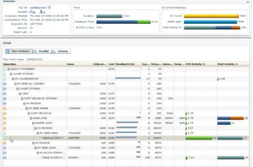
Task: Click the orange parallel icon on HASH JOIN row
Action: click(x=5, y=118)
